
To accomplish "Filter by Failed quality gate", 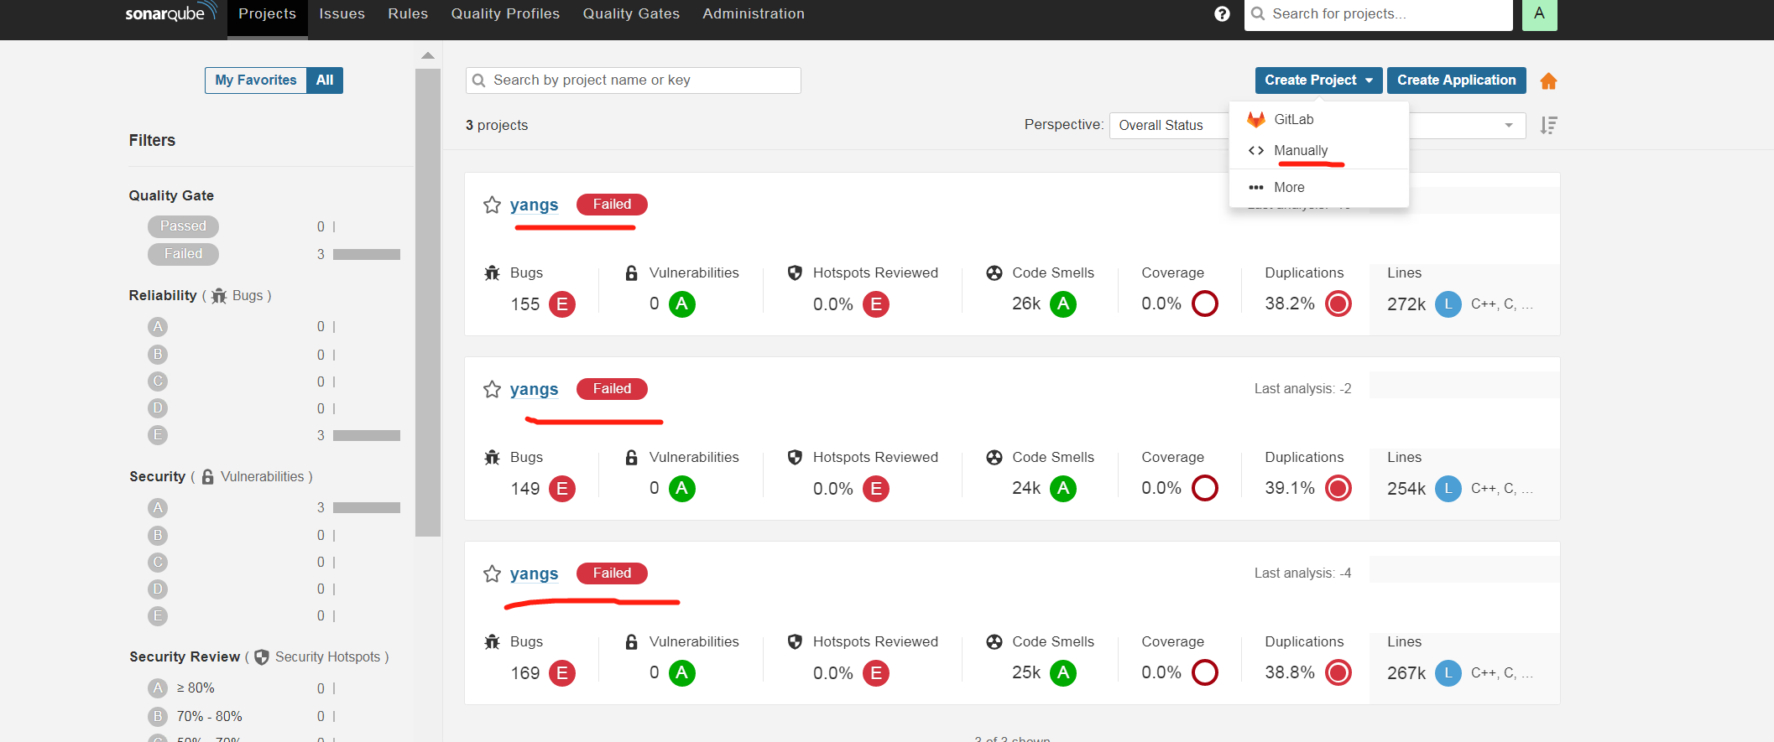I will [x=183, y=254].
